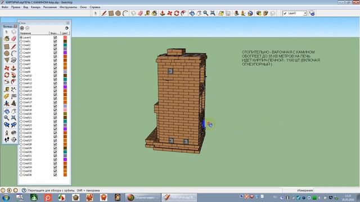Activate Push/Pull tool in top toolbar
360x202 pixels.
(163, 13)
